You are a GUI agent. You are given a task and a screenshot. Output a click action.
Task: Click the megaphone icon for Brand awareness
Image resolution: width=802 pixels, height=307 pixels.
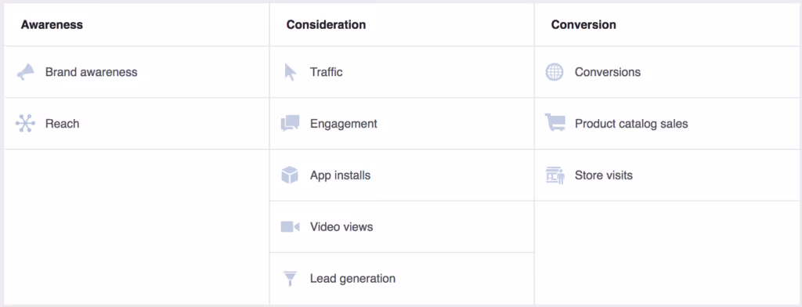pos(25,72)
